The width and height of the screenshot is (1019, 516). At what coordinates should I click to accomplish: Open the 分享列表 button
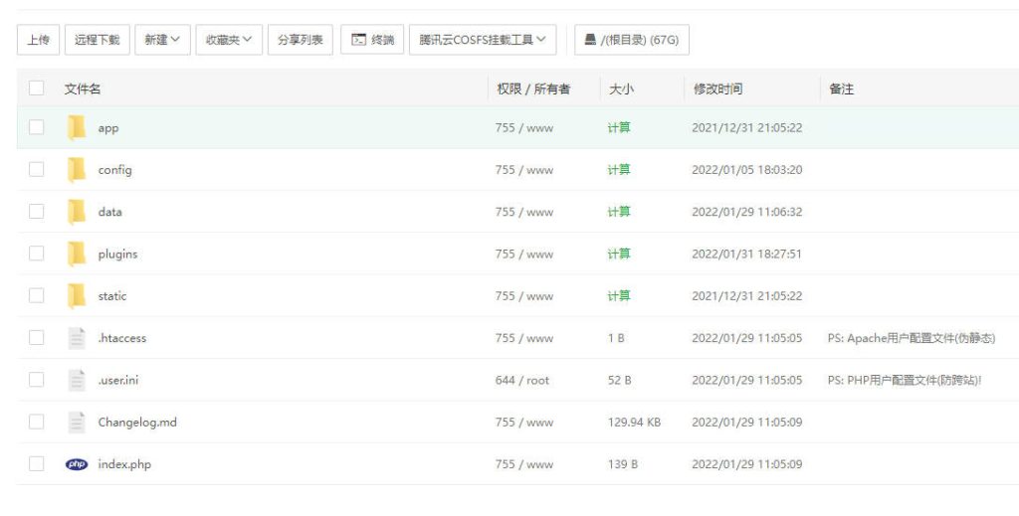pos(301,40)
